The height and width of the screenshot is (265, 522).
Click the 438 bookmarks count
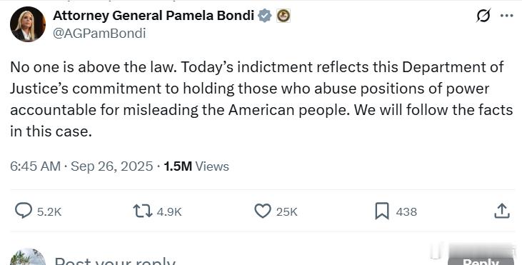pos(406,211)
